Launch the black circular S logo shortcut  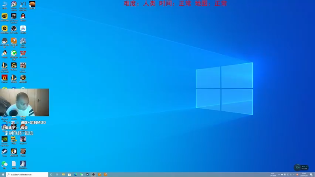14,152
